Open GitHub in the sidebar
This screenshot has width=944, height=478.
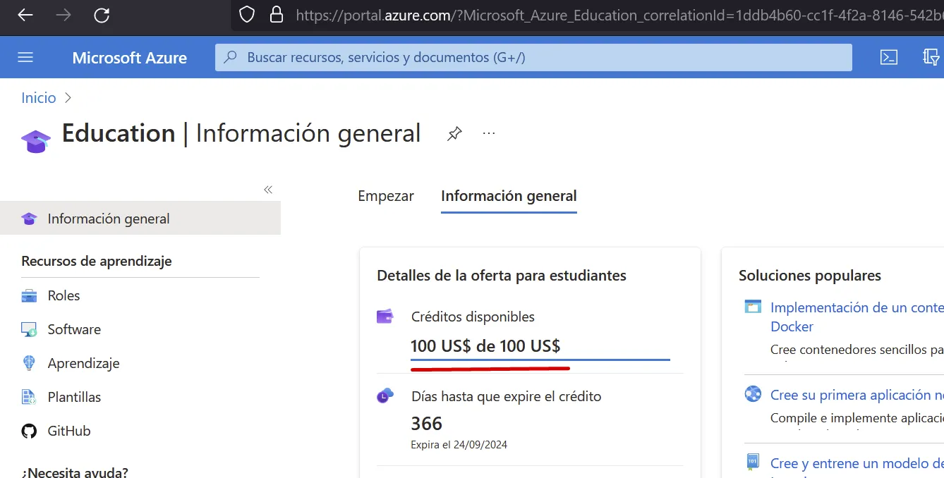click(x=69, y=431)
